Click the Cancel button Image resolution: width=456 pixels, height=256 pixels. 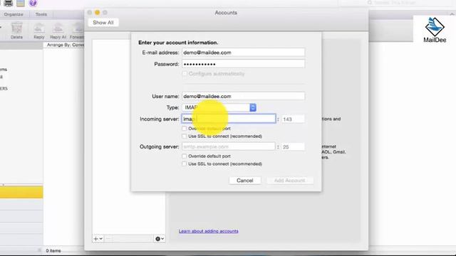(x=245, y=181)
